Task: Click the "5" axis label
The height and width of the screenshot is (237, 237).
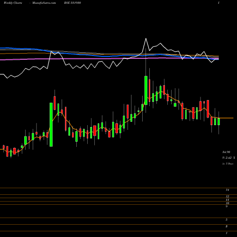Action: pos(227,220)
